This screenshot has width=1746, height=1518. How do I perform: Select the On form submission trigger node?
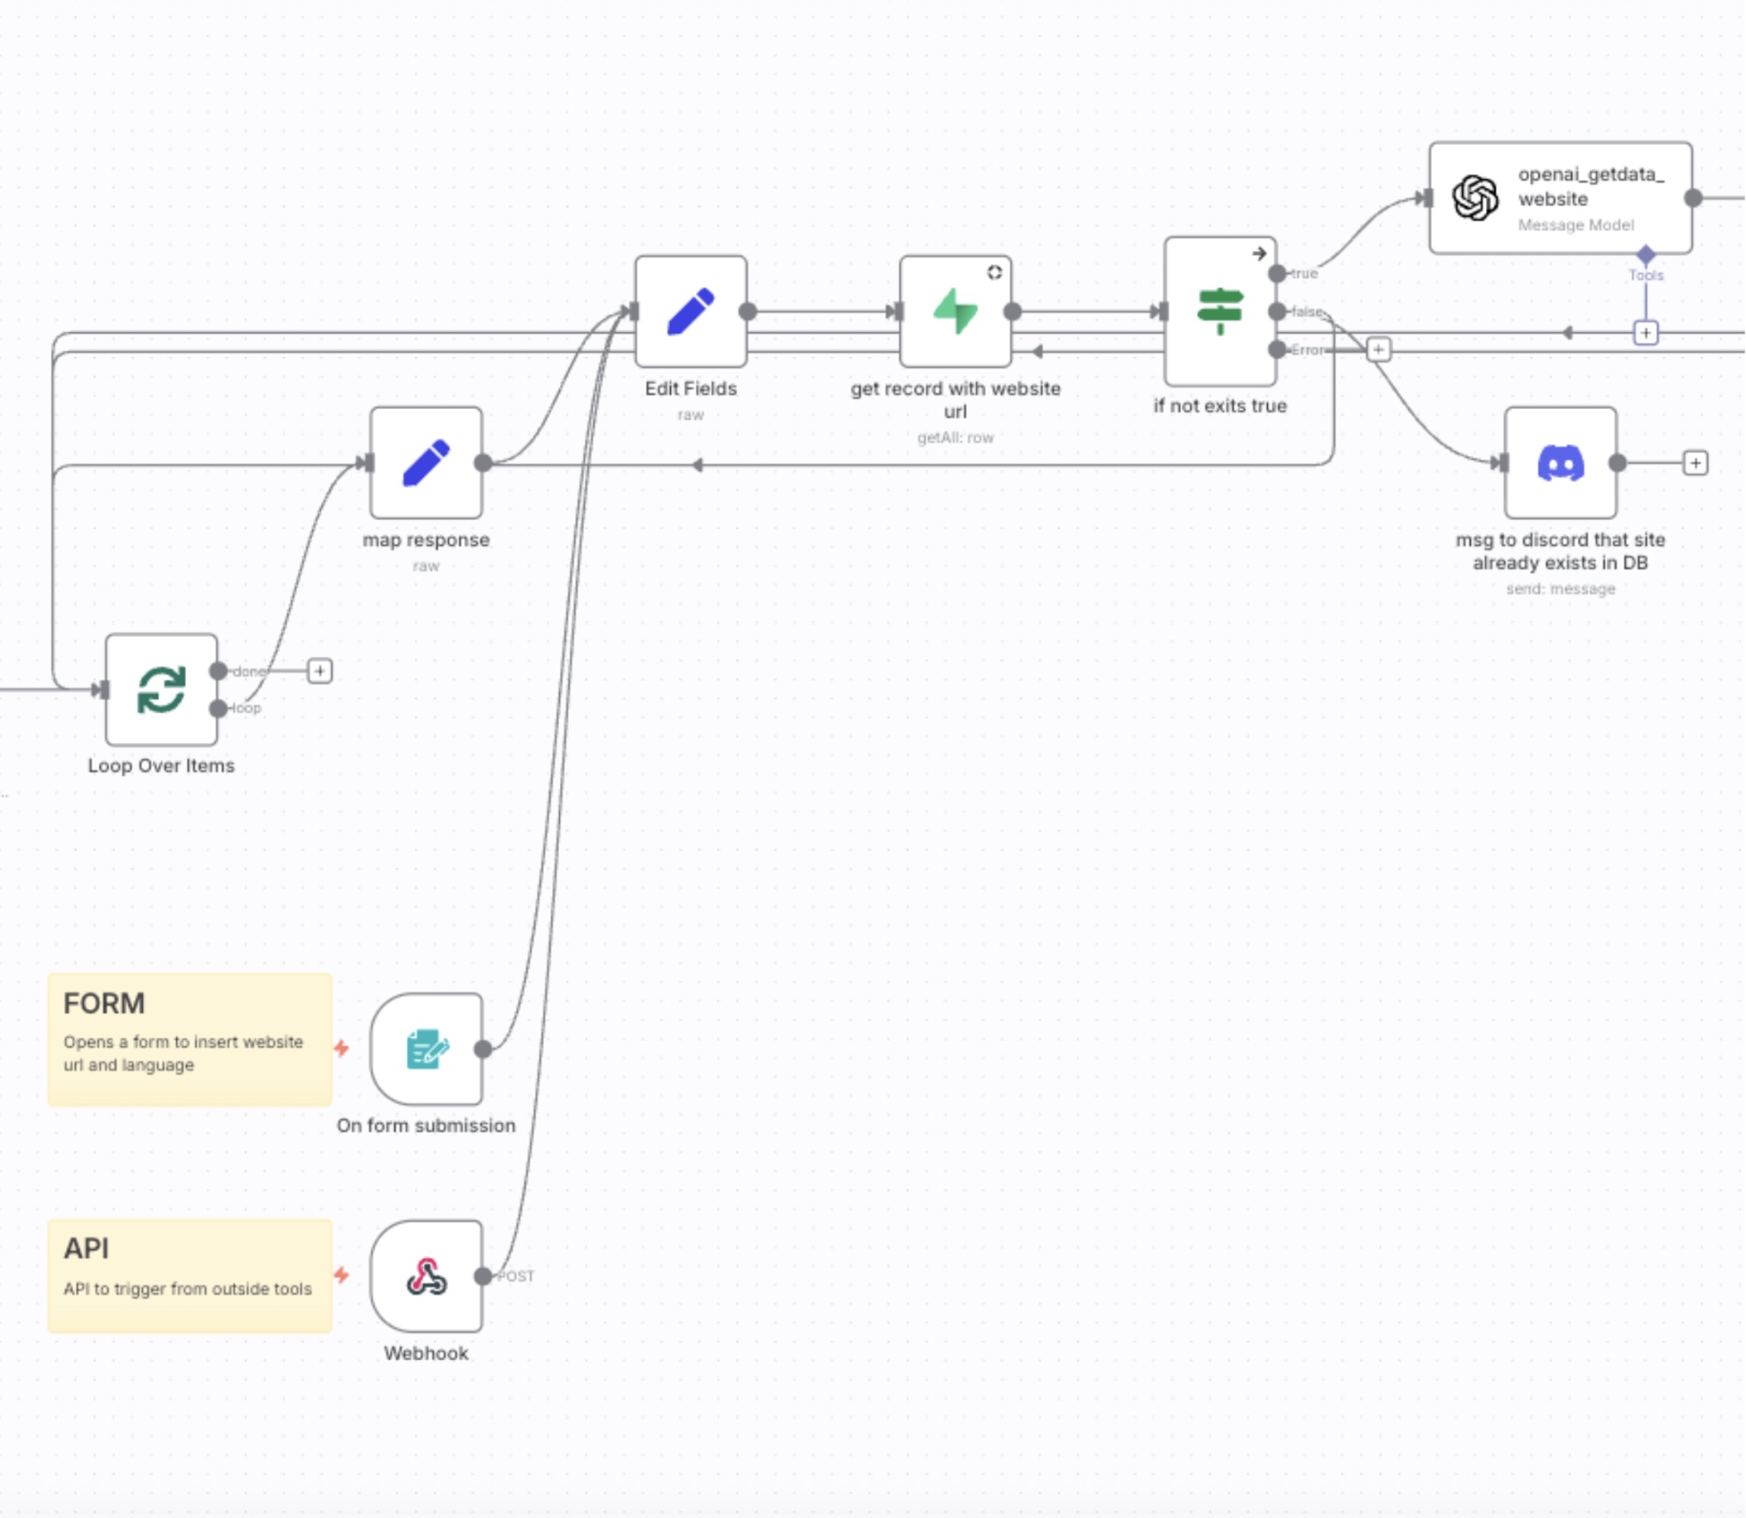[426, 1049]
